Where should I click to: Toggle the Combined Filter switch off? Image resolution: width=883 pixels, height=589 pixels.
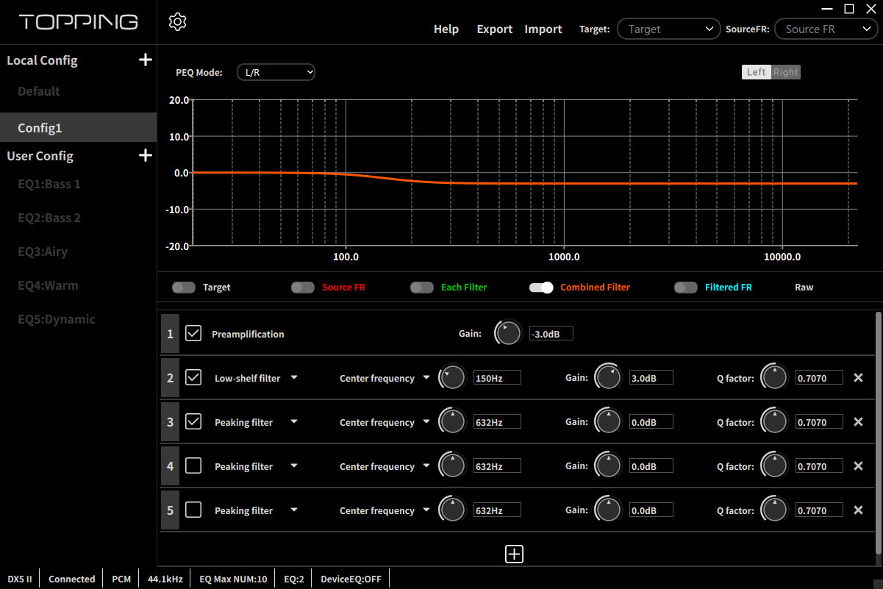541,288
